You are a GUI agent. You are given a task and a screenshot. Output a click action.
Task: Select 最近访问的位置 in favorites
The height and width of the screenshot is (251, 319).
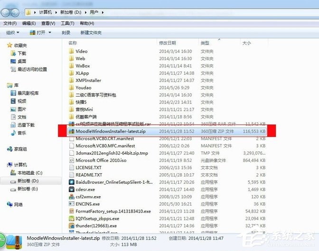click(x=32, y=70)
